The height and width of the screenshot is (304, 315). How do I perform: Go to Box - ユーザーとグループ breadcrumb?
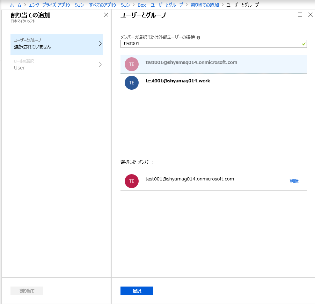(x=160, y=5)
